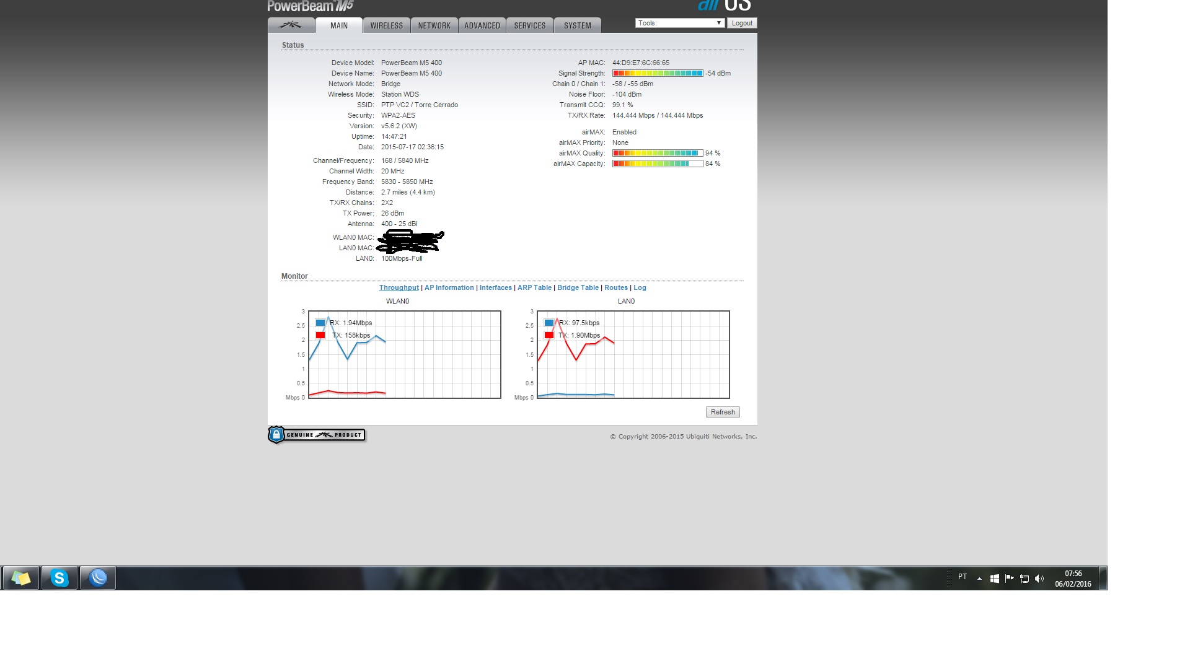Click the blue globe browser taskbar icon
The image size is (1190, 669).
98,578
